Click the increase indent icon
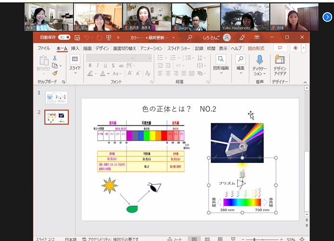334x241 pixels. (x=168, y=66)
